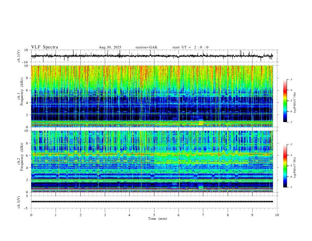
Task: Click upper colorbar label 'log(PSD)(V²/Hz)'
Action: (295, 103)
